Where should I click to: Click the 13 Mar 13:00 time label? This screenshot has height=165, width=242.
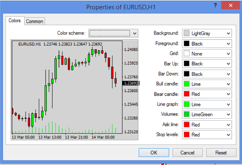(x=50, y=137)
